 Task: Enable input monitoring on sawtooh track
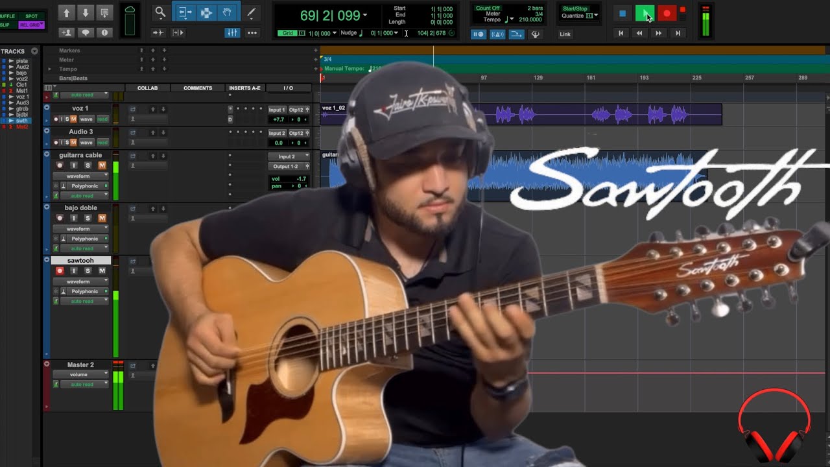tap(73, 270)
